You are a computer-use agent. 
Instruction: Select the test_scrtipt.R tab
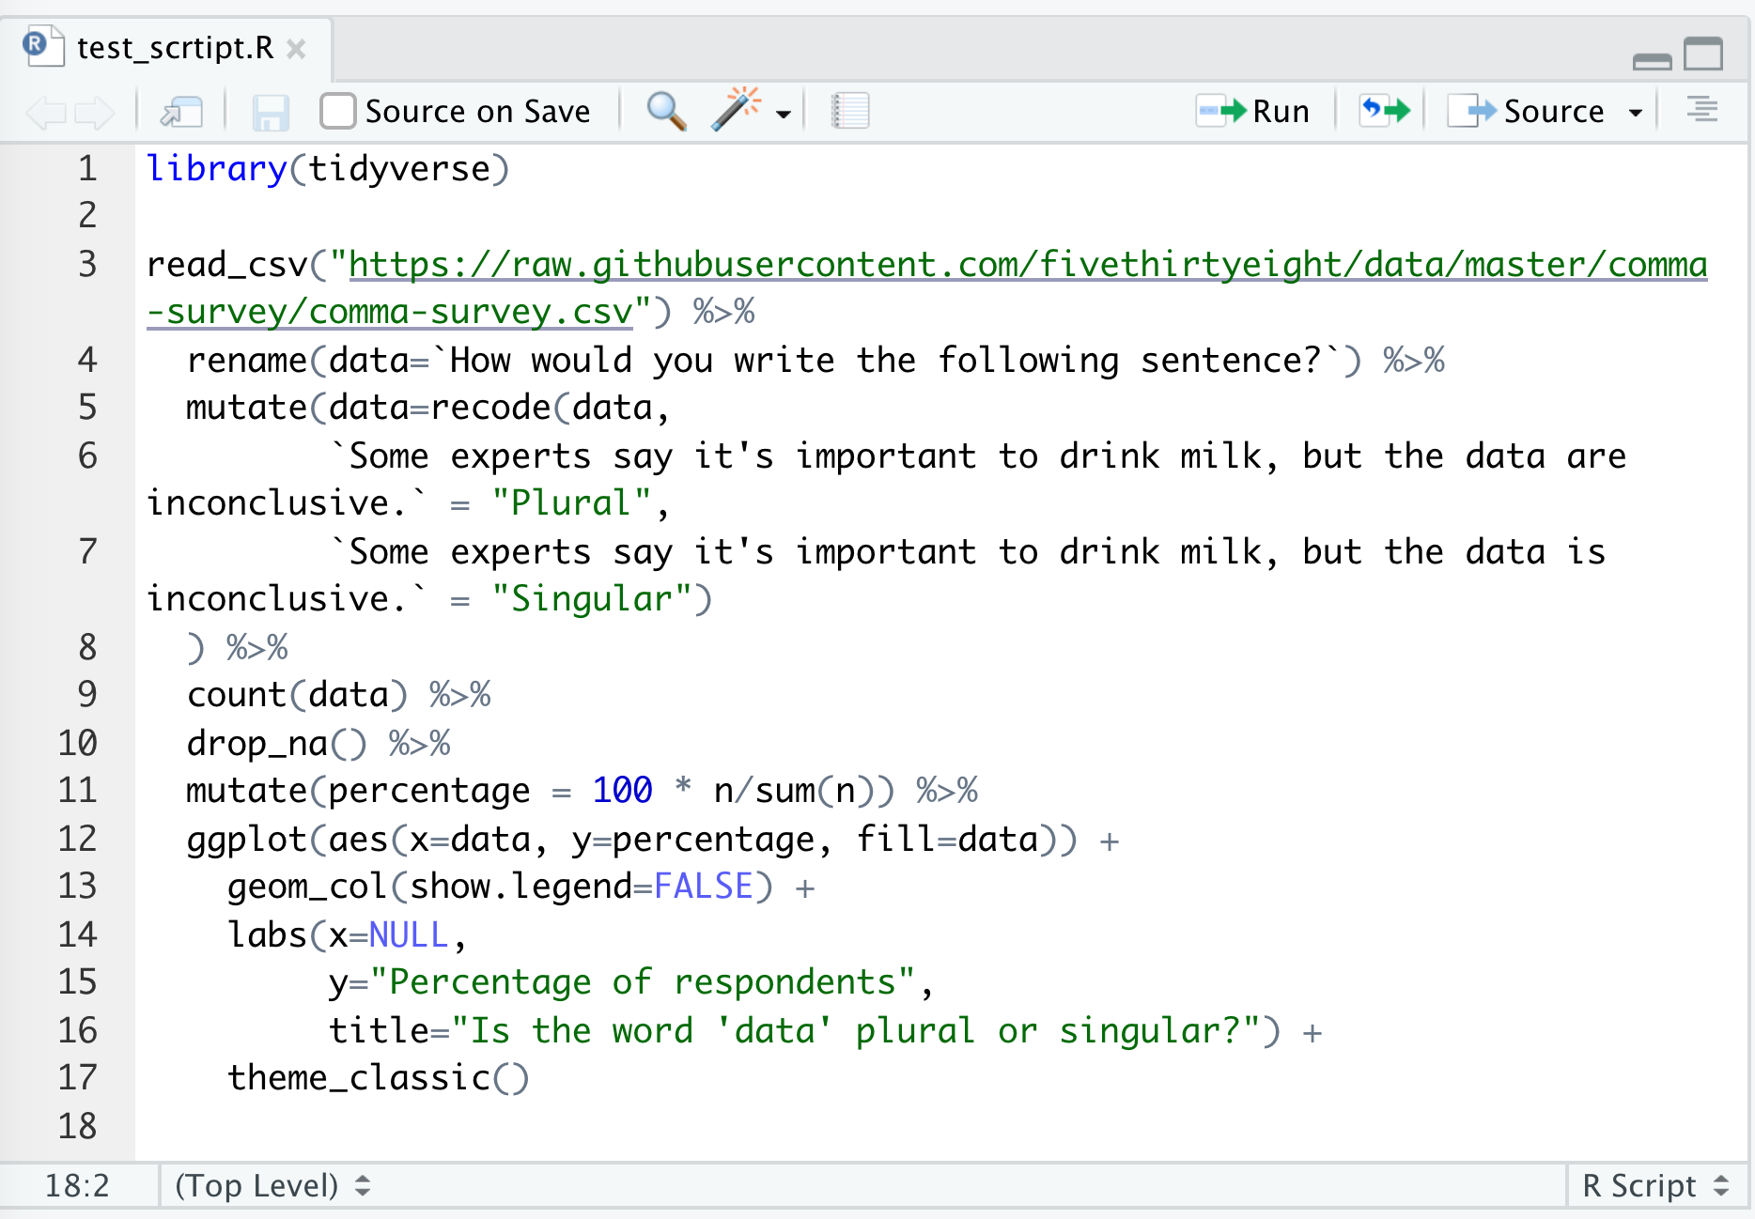pyautogui.click(x=175, y=48)
